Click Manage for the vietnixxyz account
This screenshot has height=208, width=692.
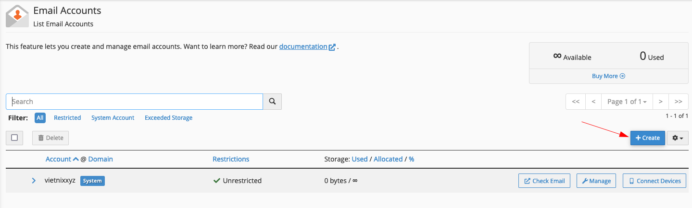pyautogui.click(x=596, y=181)
